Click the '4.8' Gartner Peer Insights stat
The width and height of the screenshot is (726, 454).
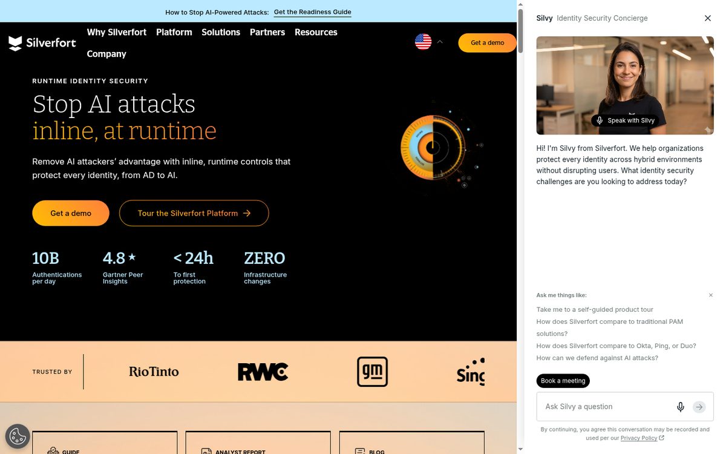click(123, 267)
